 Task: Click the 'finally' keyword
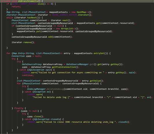pos(19,108)
